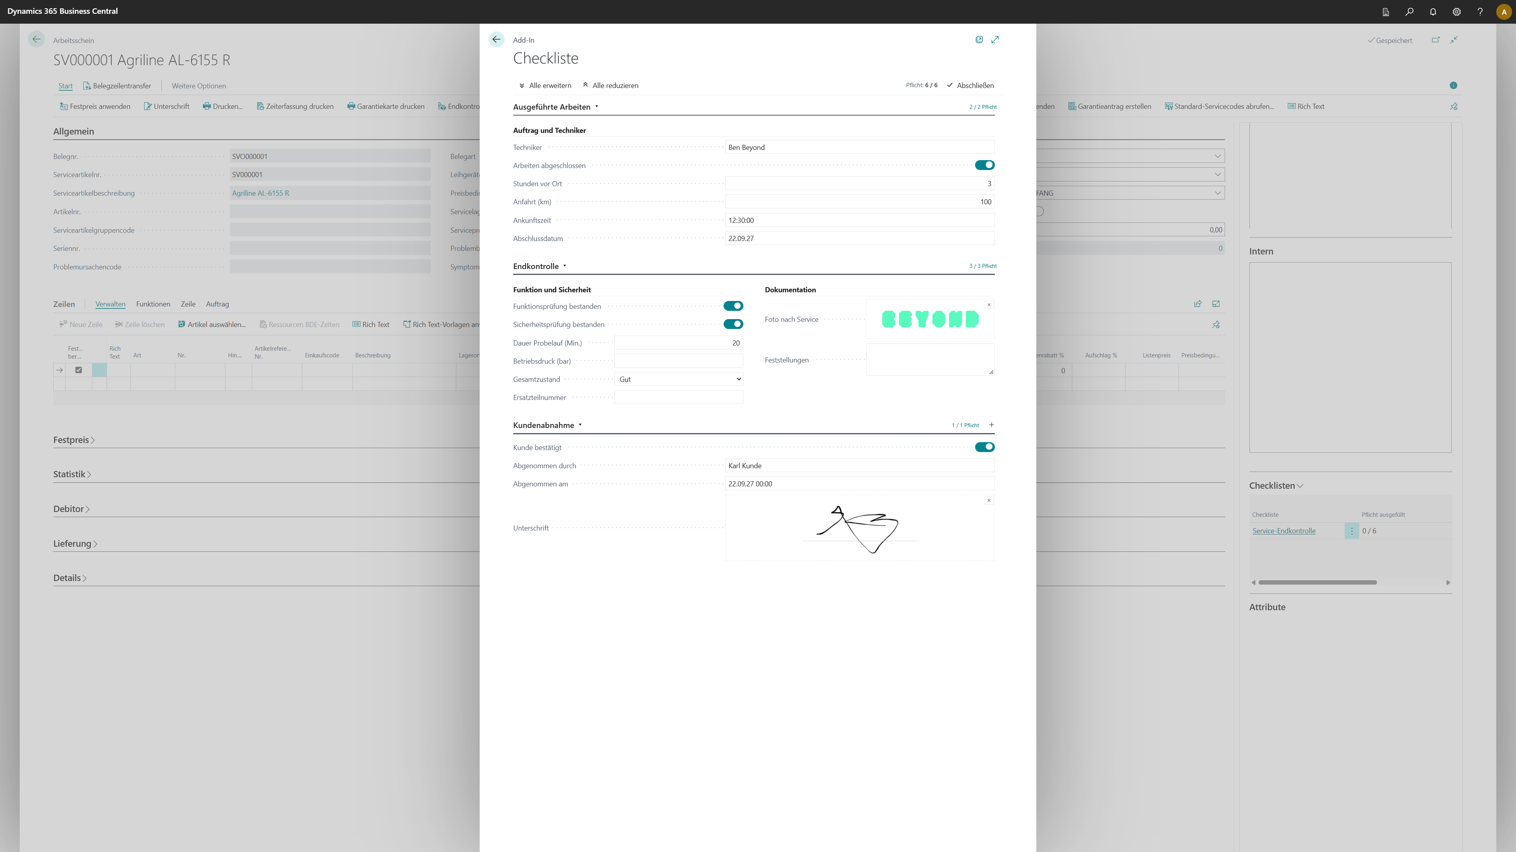Expand Checkliste page to full screen
This screenshot has width=1516, height=852.
[994, 39]
